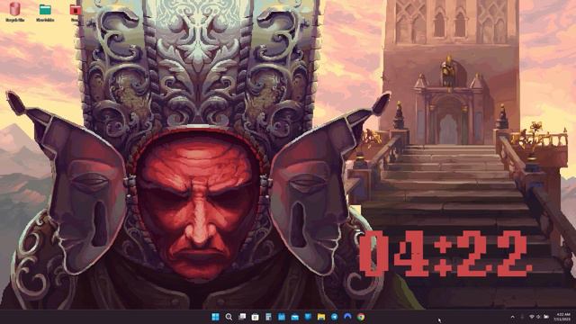Open Task View in the taskbar
This screenshot has height=324, width=576.
pyautogui.click(x=242, y=317)
